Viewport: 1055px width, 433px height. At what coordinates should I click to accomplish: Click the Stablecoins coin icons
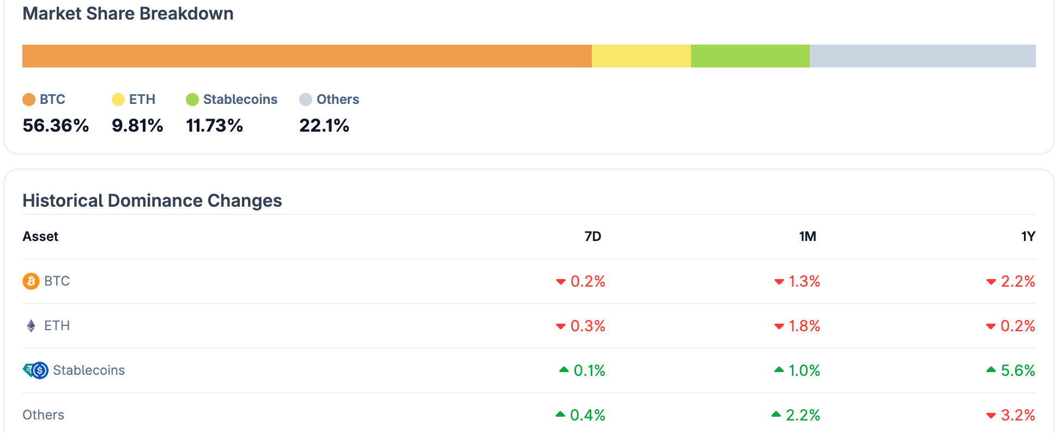[x=35, y=370]
